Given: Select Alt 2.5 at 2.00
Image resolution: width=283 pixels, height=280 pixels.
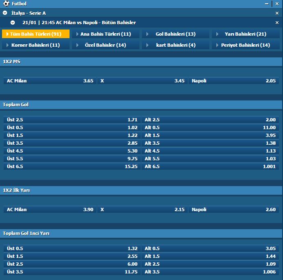Looking at the screenshot, I should click(210, 120).
